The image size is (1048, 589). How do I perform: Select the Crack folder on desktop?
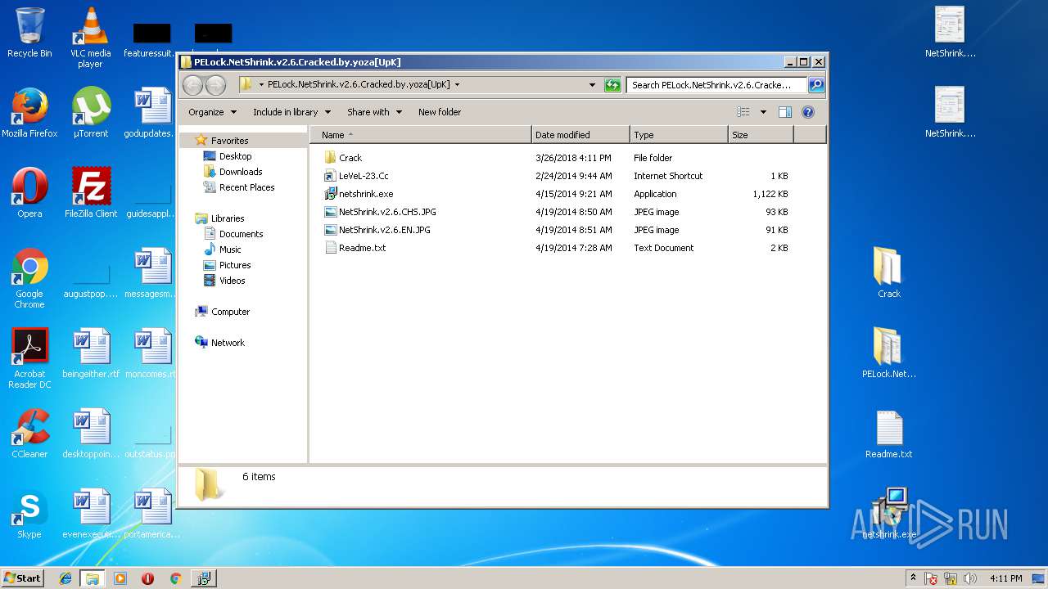point(888,272)
